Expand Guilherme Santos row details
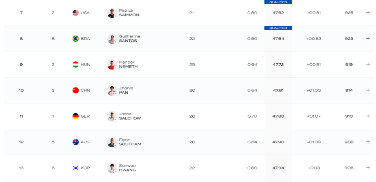376x182 pixels. click(x=368, y=39)
